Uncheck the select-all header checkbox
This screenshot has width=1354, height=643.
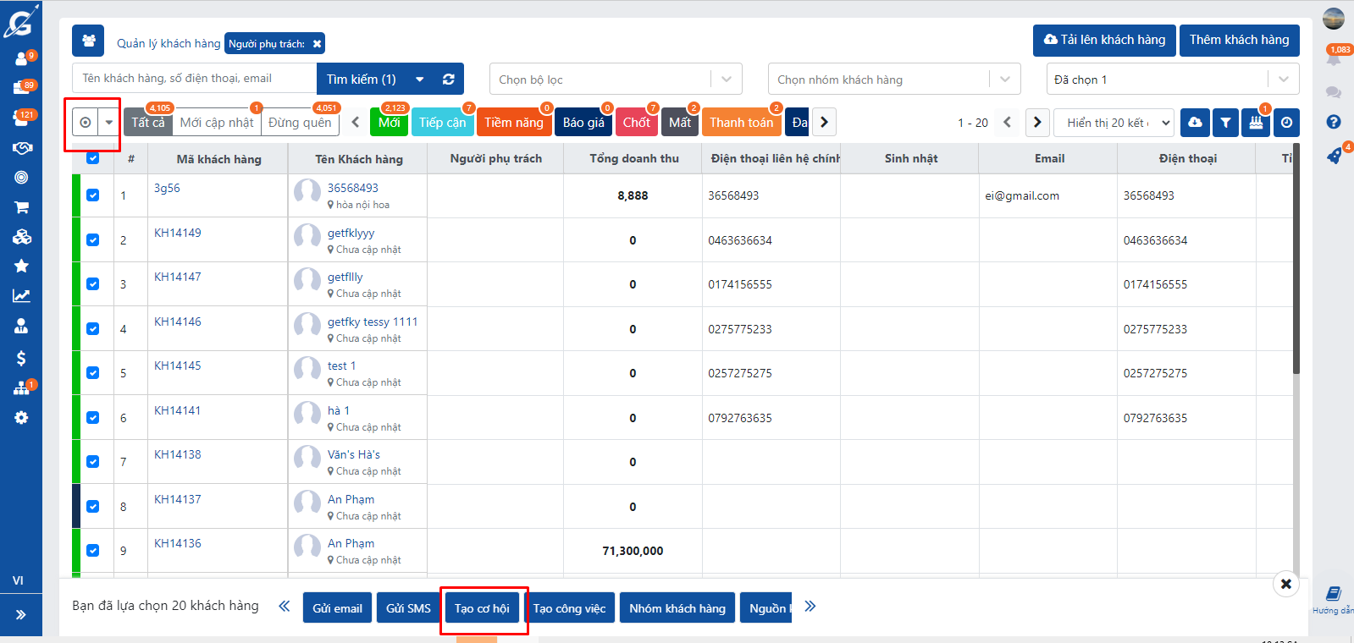[93, 158]
